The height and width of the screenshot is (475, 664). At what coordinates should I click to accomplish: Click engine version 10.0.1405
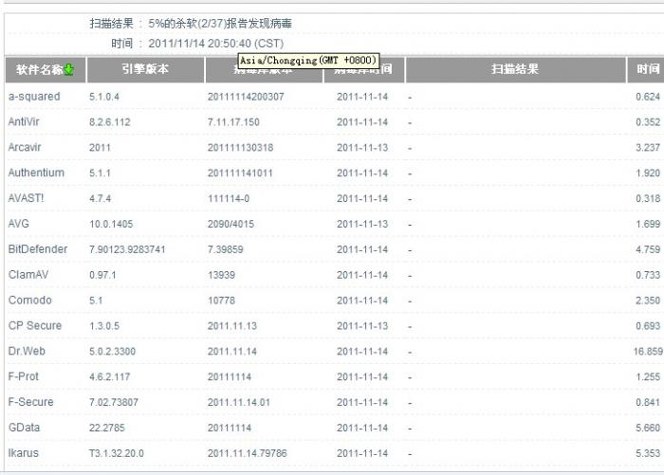(x=111, y=224)
